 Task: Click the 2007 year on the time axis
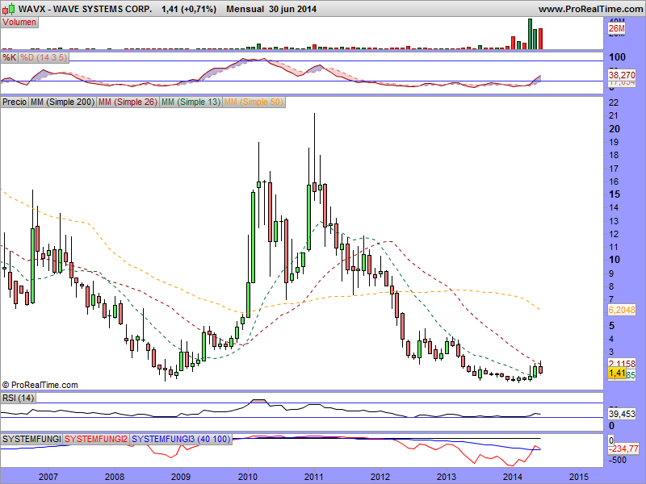point(48,477)
